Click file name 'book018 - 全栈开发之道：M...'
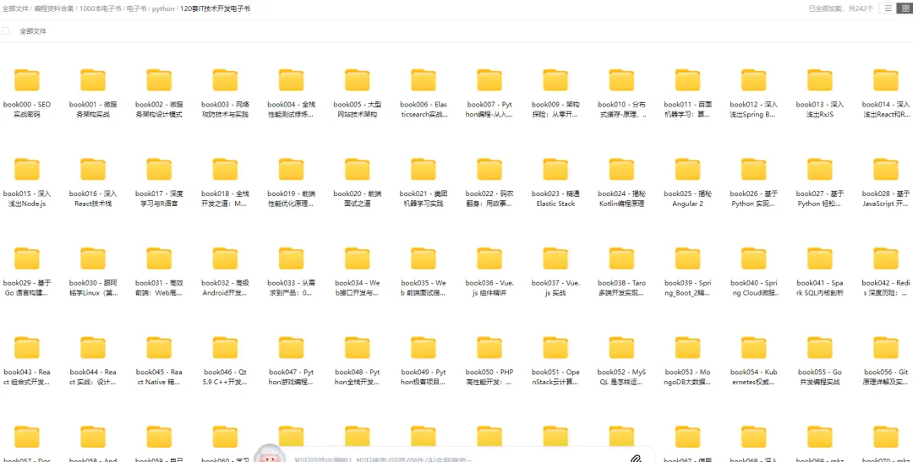 [226, 198]
